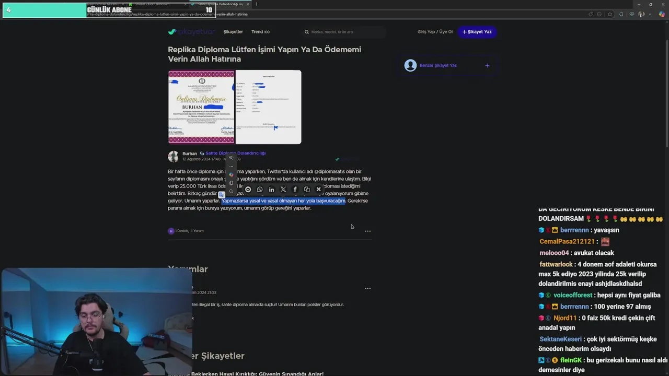Click the plus icon beside Benzer Şikayet Yaz
Viewport: 669px width, 376px height.
click(x=487, y=65)
